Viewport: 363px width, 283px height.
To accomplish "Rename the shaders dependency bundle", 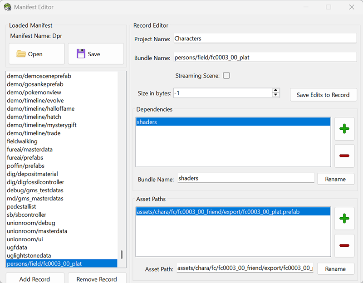I will tap(335, 179).
